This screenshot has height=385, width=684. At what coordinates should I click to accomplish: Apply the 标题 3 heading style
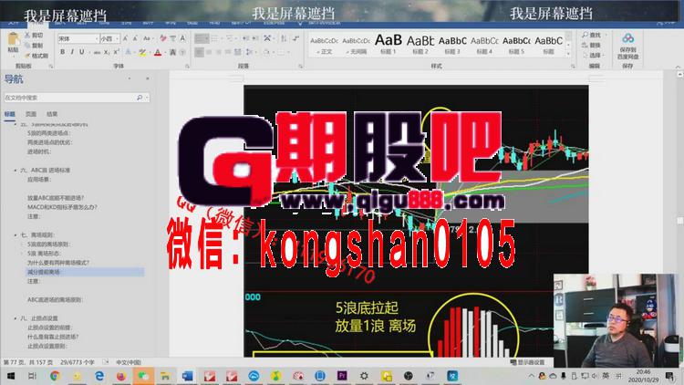(452, 46)
